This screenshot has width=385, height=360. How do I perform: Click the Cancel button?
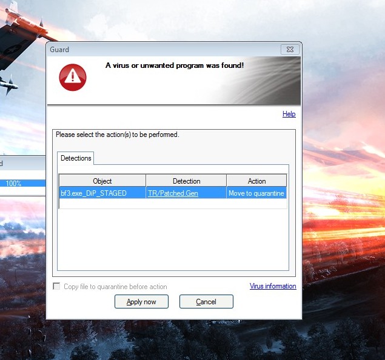[x=206, y=302]
